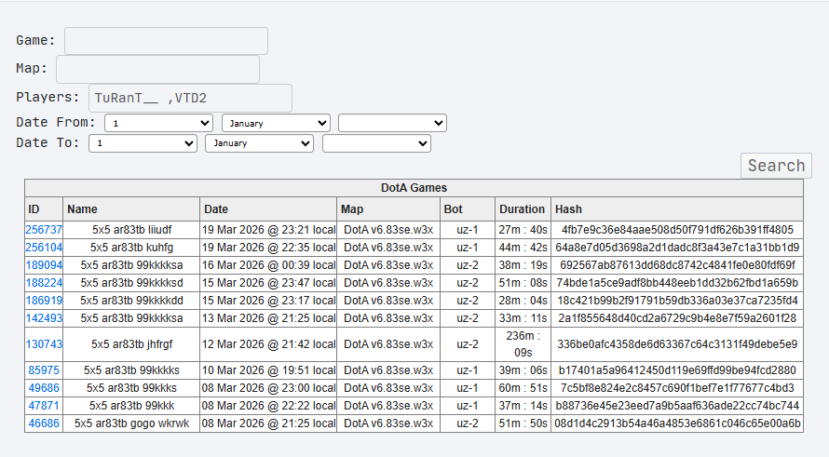This screenshot has width=829, height=457.
Task: Click the ID column header
Action: point(44,209)
